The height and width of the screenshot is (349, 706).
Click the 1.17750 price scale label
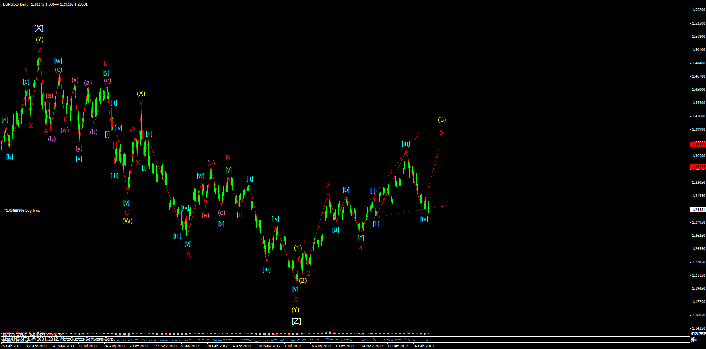pos(698,302)
